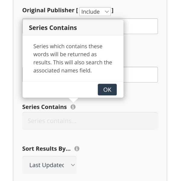Screen dimensions: 181x181
Task: Select the Include text in the publisher selector
Action: click(91, 11)
